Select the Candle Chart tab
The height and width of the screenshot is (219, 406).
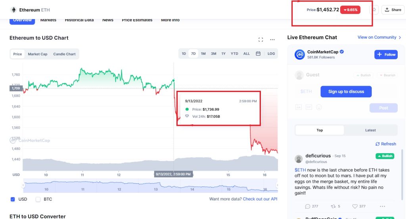[x=65, y=54]
